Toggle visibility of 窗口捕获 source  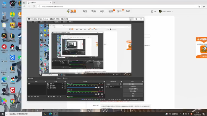point(62,86)
